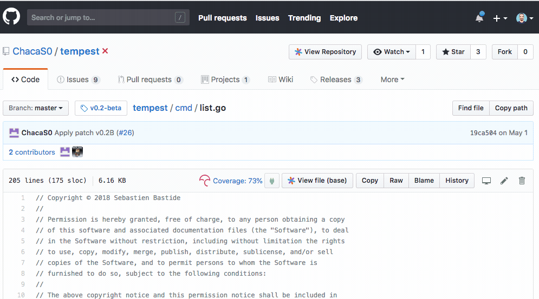539x299 pixels.
Task: View stargazers count 3
Action: pos(478,52)
